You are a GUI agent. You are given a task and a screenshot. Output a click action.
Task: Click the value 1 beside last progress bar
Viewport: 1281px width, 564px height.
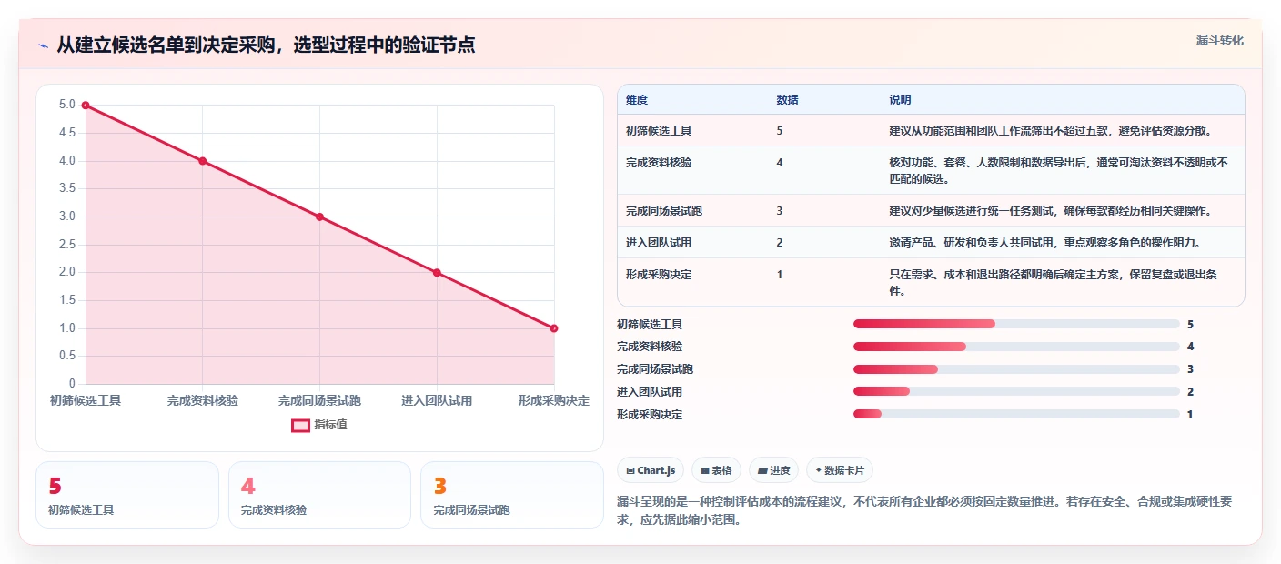(1190, 414)
